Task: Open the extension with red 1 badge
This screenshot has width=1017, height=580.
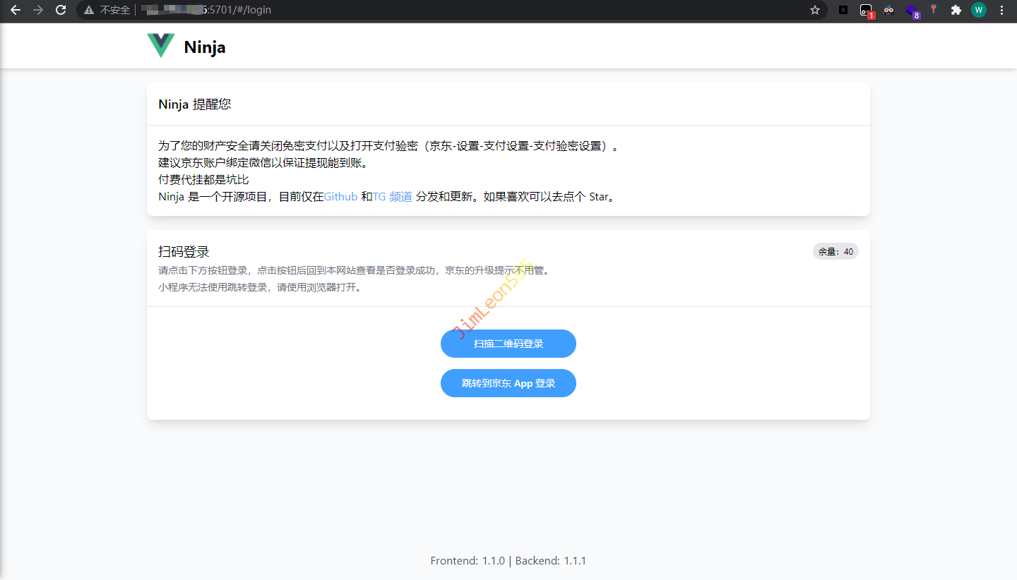Action: pyautogui.click(x=866, y=11)
